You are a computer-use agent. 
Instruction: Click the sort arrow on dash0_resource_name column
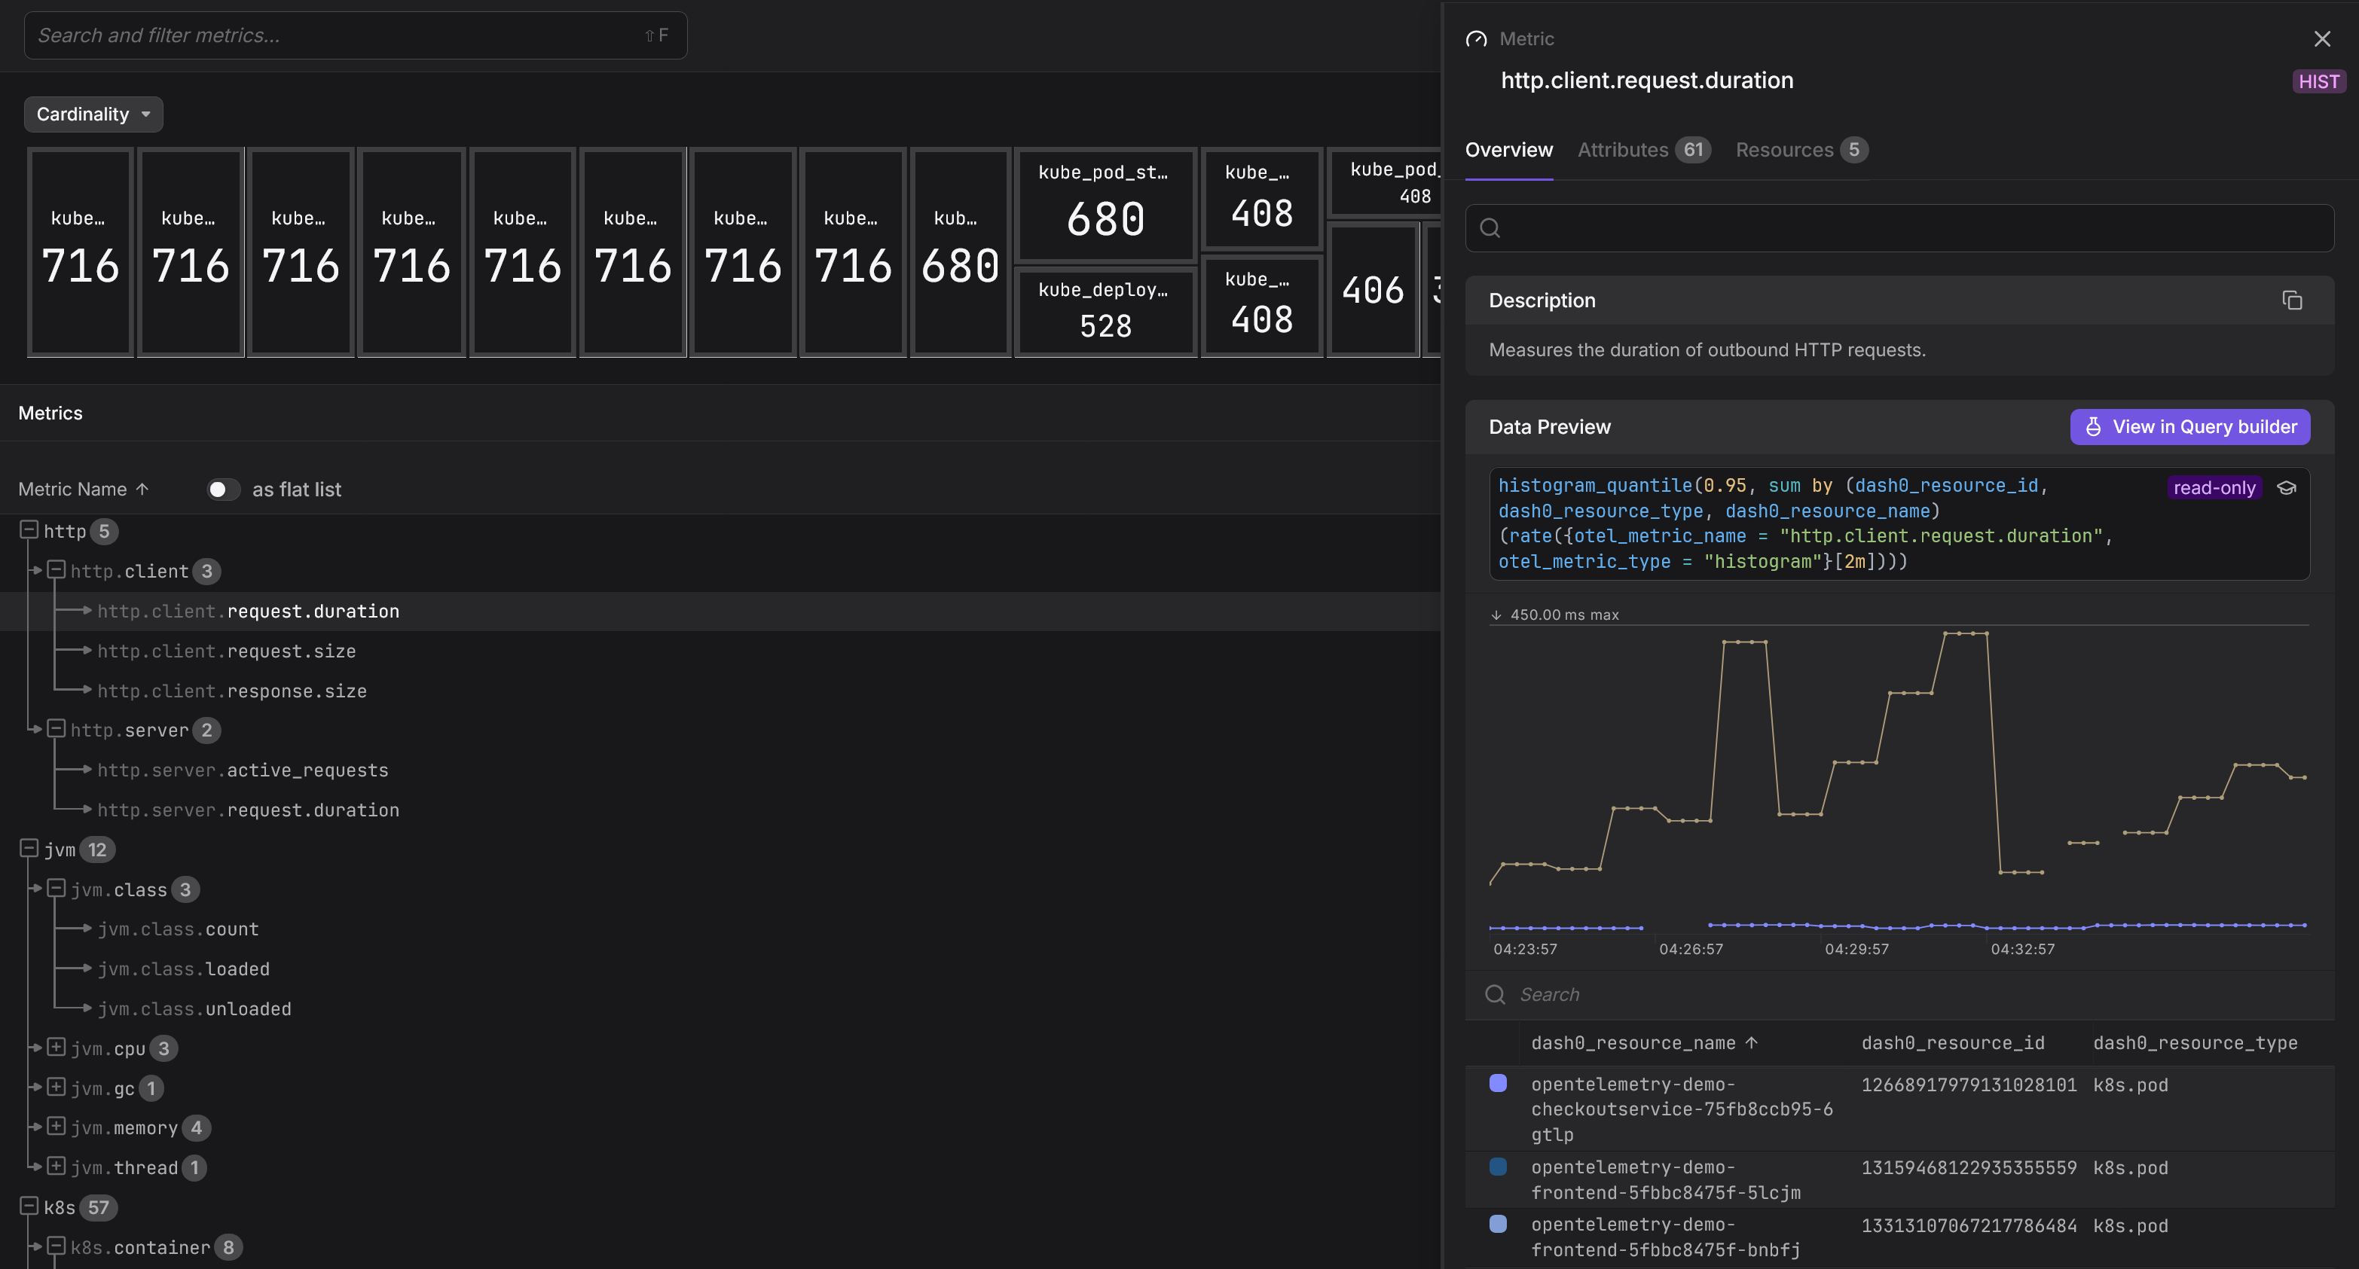tap(1752, 1043)
